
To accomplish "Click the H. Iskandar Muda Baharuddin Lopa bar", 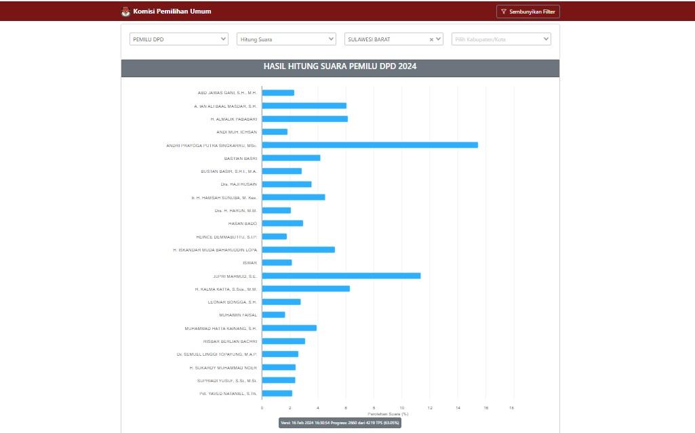I will (298, 249).
